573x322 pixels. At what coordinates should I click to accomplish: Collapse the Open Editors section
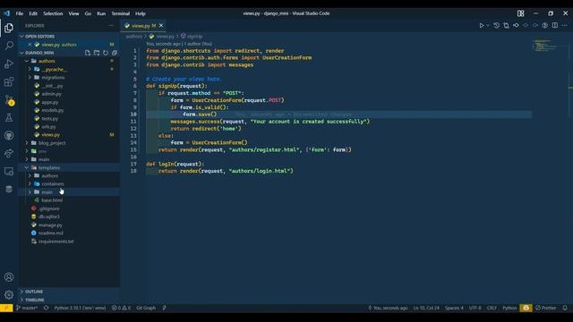click(69, 37)
